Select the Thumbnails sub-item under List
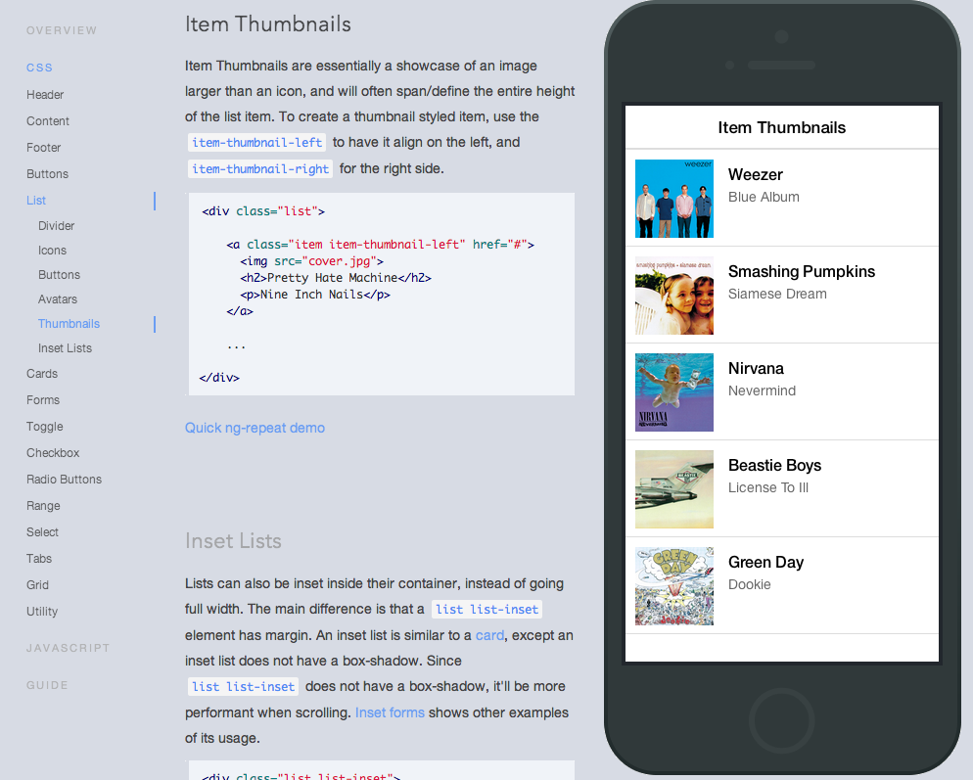973x780 pixels. (x=69, y=323)
